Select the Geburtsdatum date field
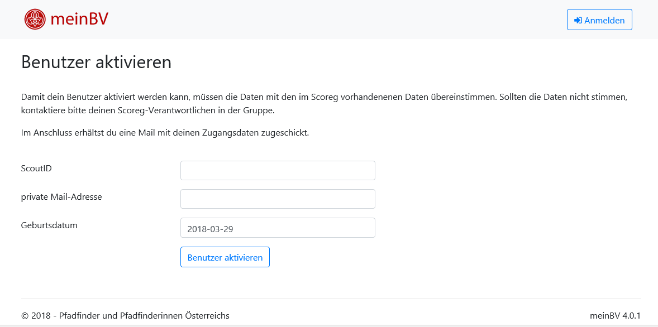 click(x=278, y=228)
